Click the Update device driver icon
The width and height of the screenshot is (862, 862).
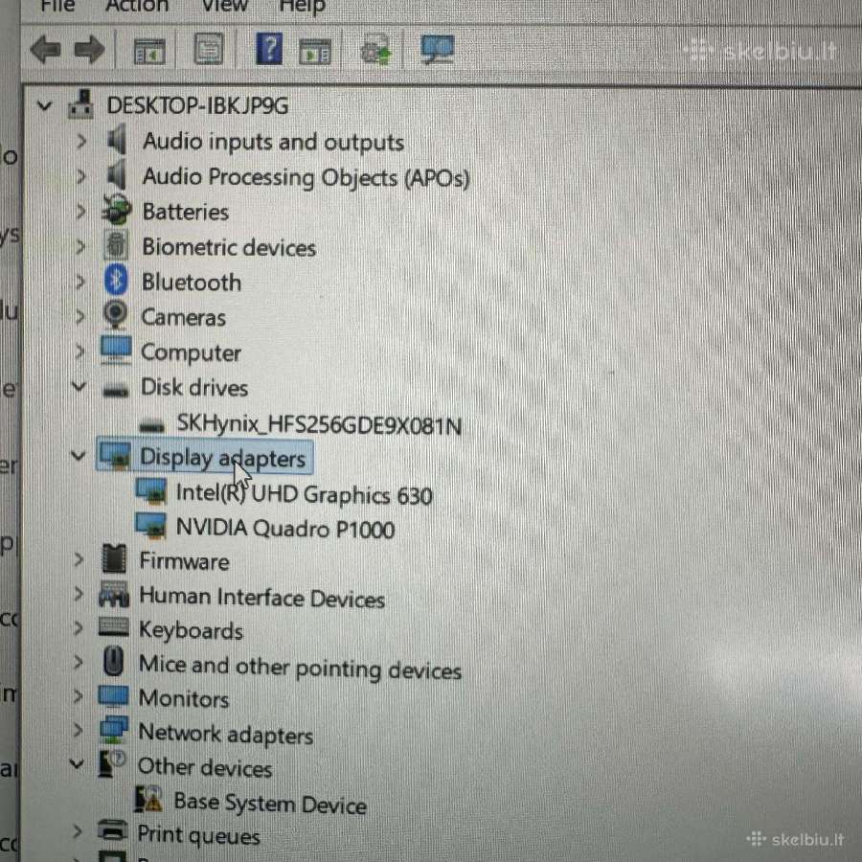pos(375,50)
